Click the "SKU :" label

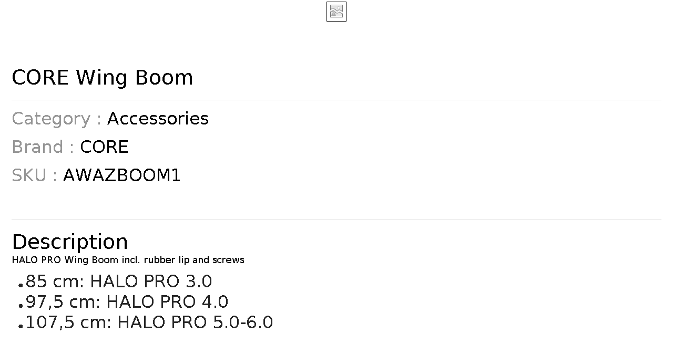[x=34, y=175]
